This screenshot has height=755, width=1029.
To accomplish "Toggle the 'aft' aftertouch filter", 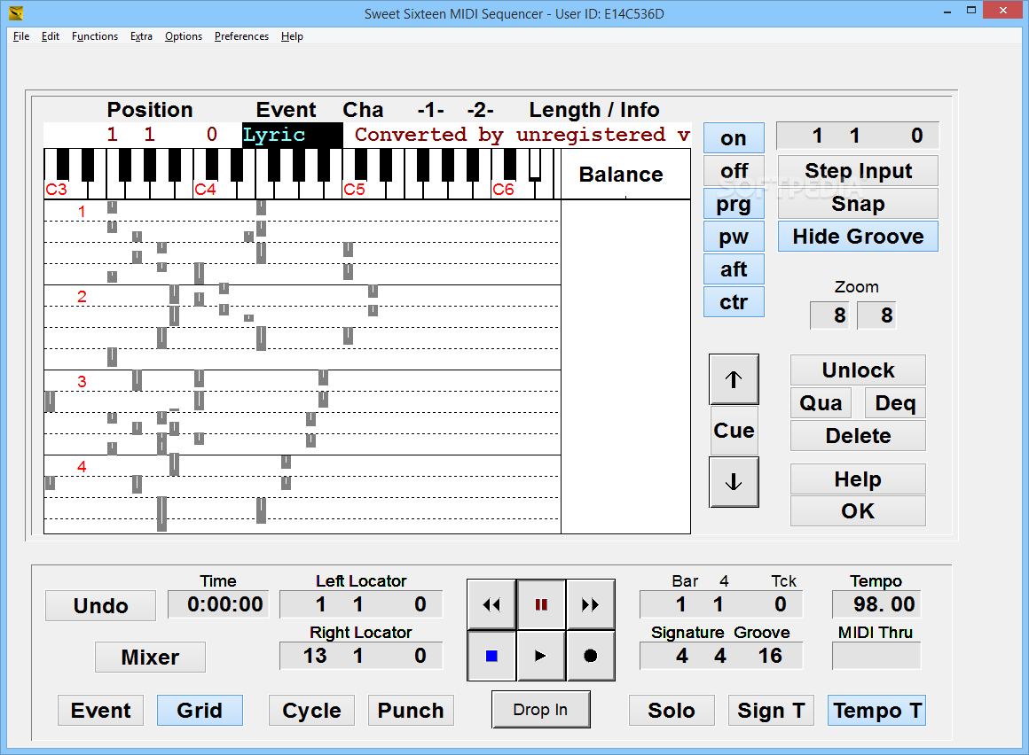I will coord(734,269).
